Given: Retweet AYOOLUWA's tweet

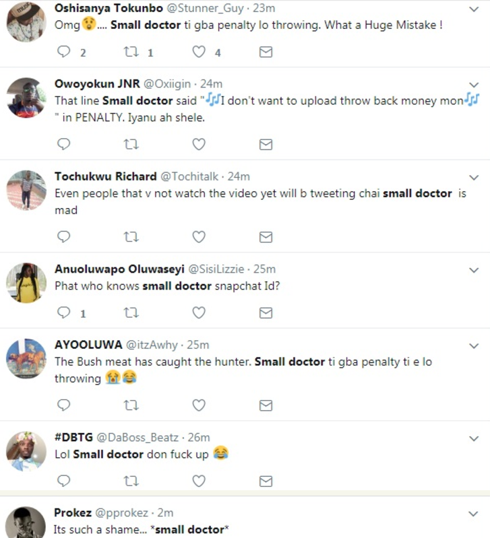Looking at the screenshot, I should (x=131, y=405).
